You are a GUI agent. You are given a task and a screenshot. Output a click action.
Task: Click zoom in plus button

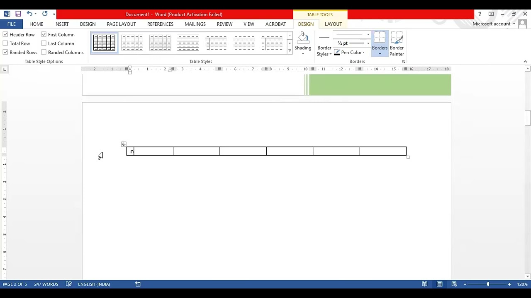pyautogui.click(x=509, y=284)
